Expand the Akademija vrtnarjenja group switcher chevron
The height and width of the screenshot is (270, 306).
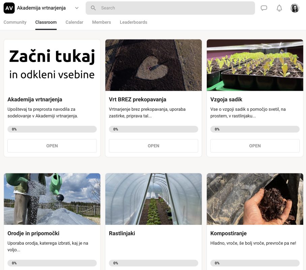pos(77,8)
